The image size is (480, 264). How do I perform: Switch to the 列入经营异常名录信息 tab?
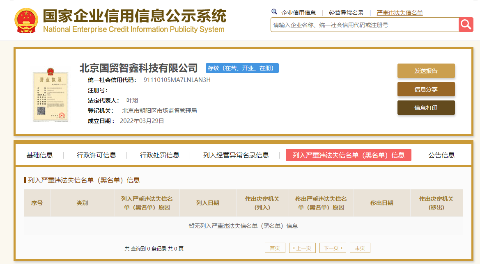point(236,155)
